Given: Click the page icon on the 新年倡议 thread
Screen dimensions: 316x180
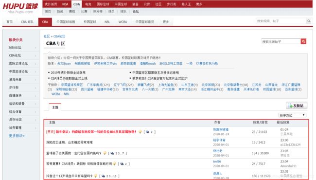Looking at the screenshot, I should tap(148, 132).
